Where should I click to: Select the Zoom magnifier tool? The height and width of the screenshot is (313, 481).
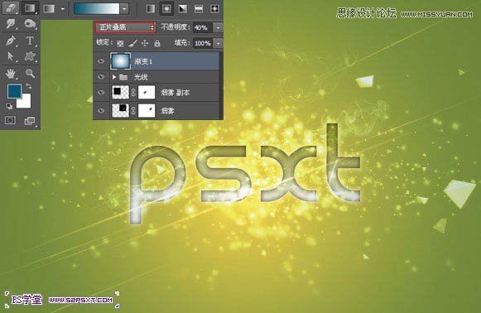tap(30, 74)
